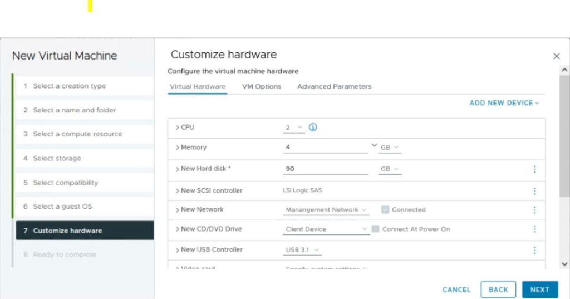Toggle the network Connected checkbox
The height and width of the screenshot is (299, 570).
point(385,209)
